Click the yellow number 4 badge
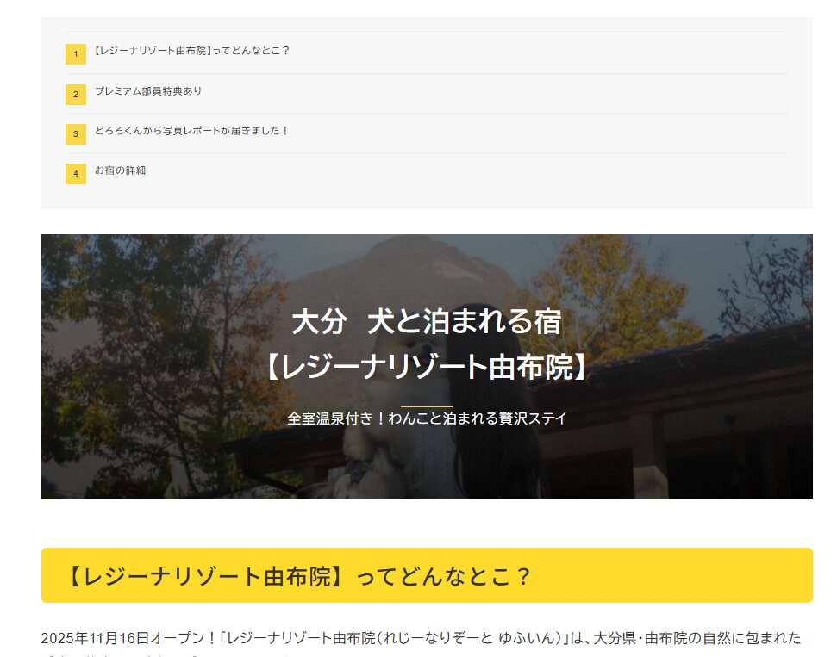 [75, 173]
